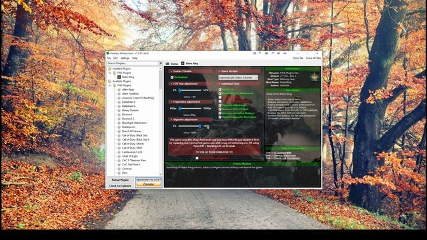Click the icon beside Battlefield 4
This screenshot has width=427, height=240.
click(x=119, y=107)
